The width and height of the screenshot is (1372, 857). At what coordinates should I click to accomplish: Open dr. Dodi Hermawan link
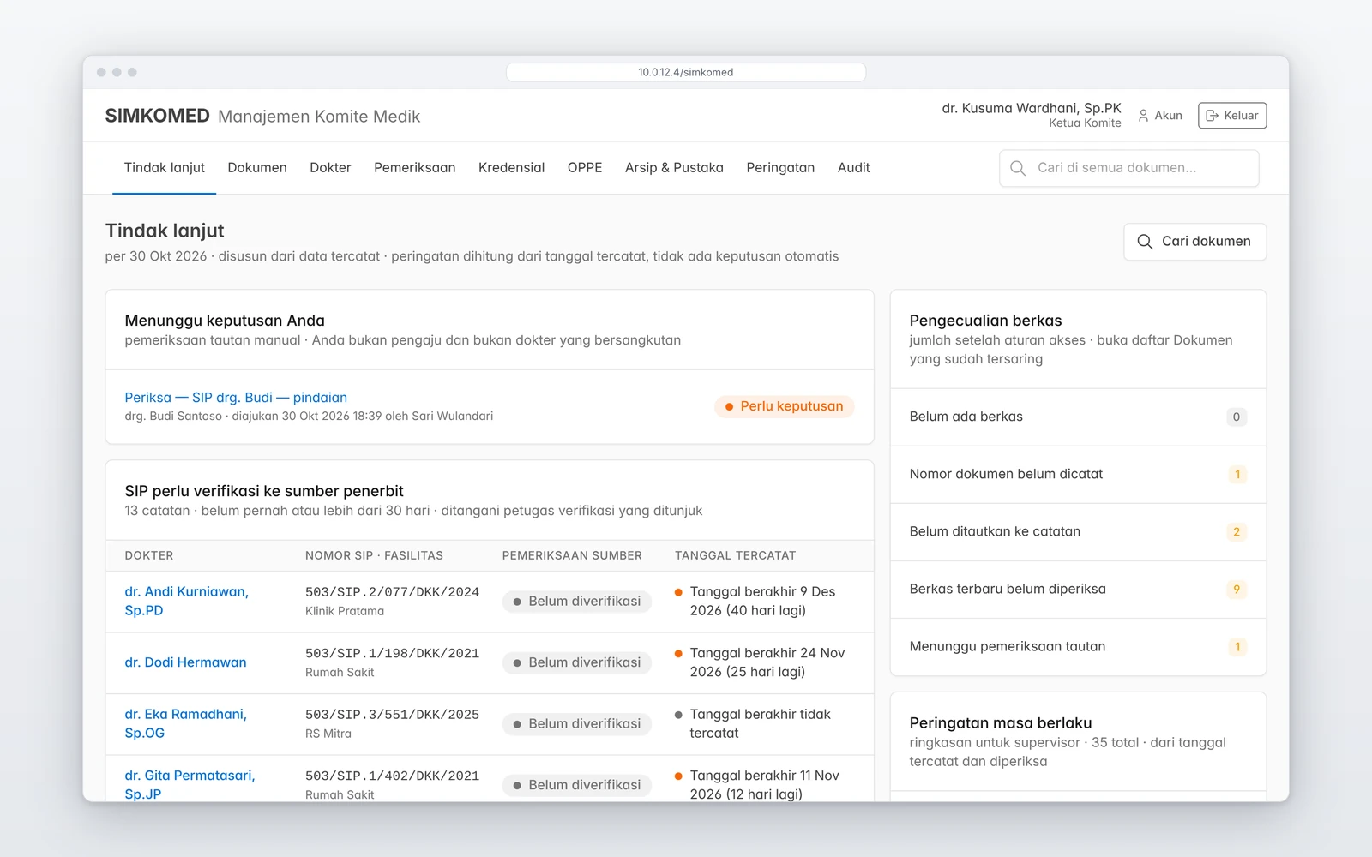(185, 662)
